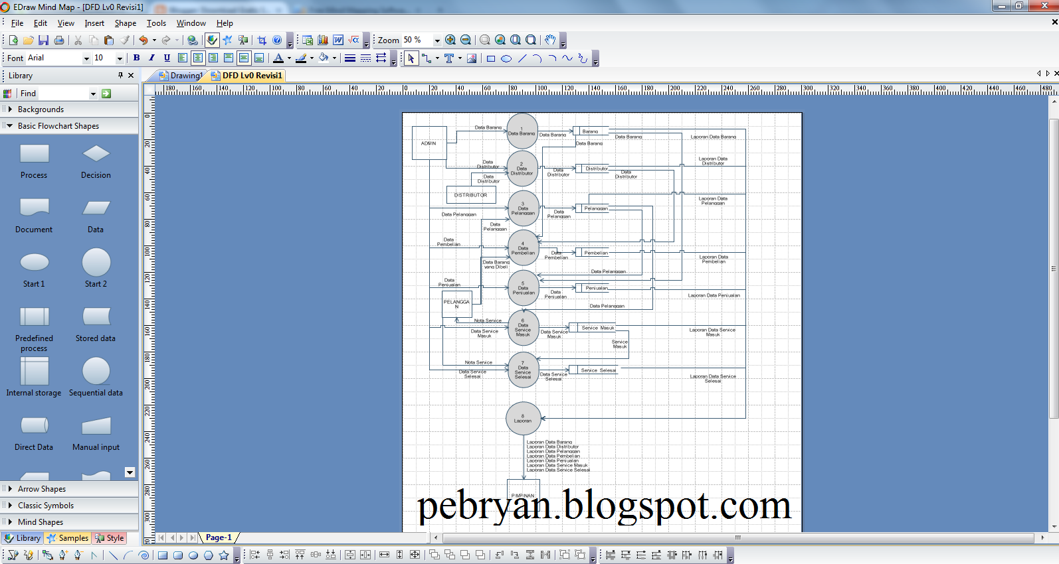Create a new document via toolbar icon

(13, 40)
